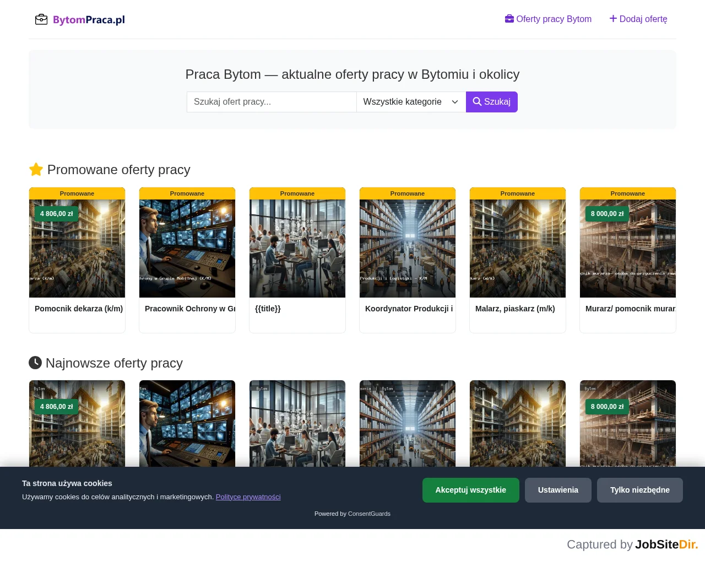Open cookie Ustawienia button
Screen dimensions: 705x561
tap(558, 490)
